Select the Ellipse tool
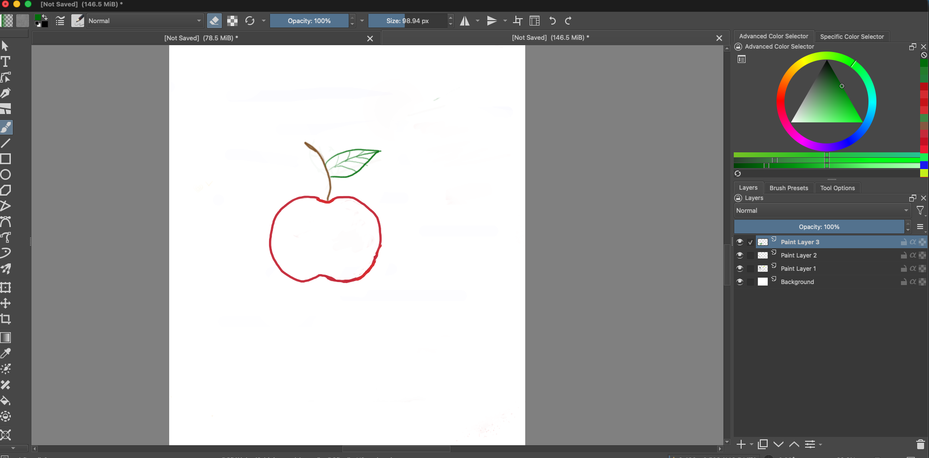 [x=5, y=174]
